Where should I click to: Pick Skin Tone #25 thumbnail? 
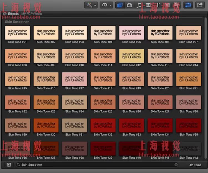coord(103,102)
